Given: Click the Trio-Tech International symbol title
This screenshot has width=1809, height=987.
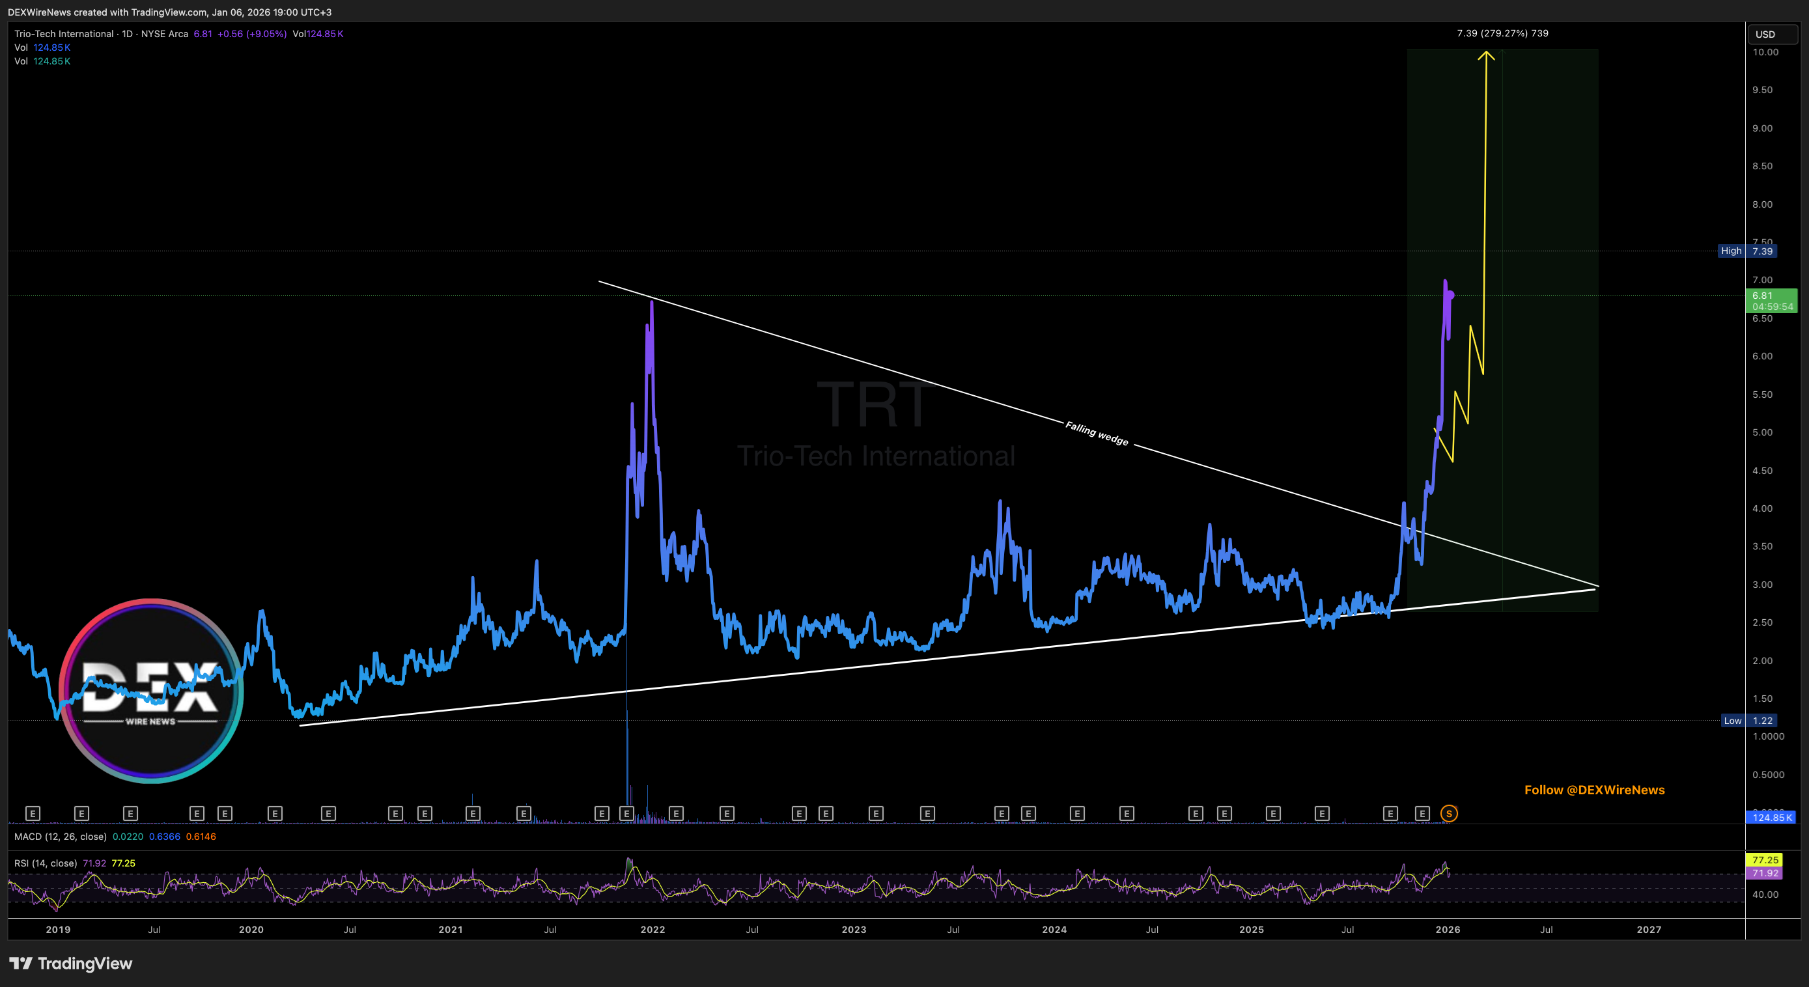Looking at the screenshot, I should 64,34.
